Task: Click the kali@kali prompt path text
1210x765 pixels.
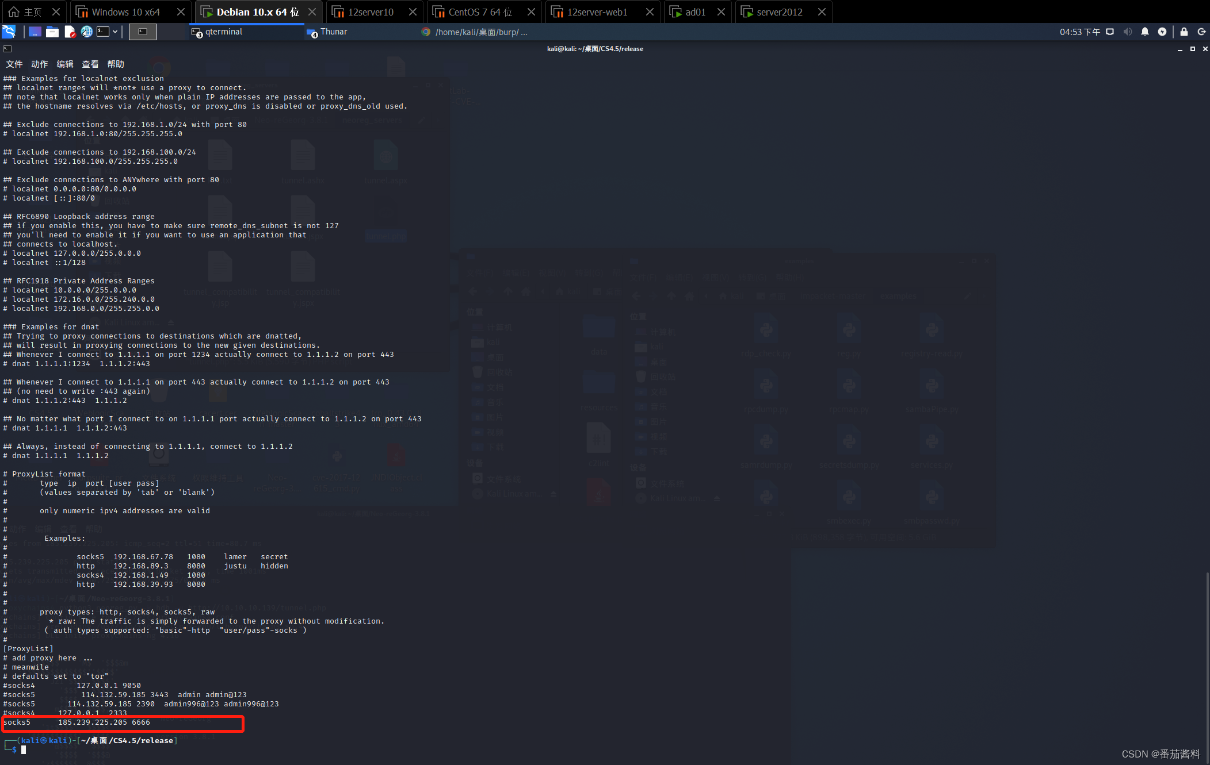Action: click(127, 740)
